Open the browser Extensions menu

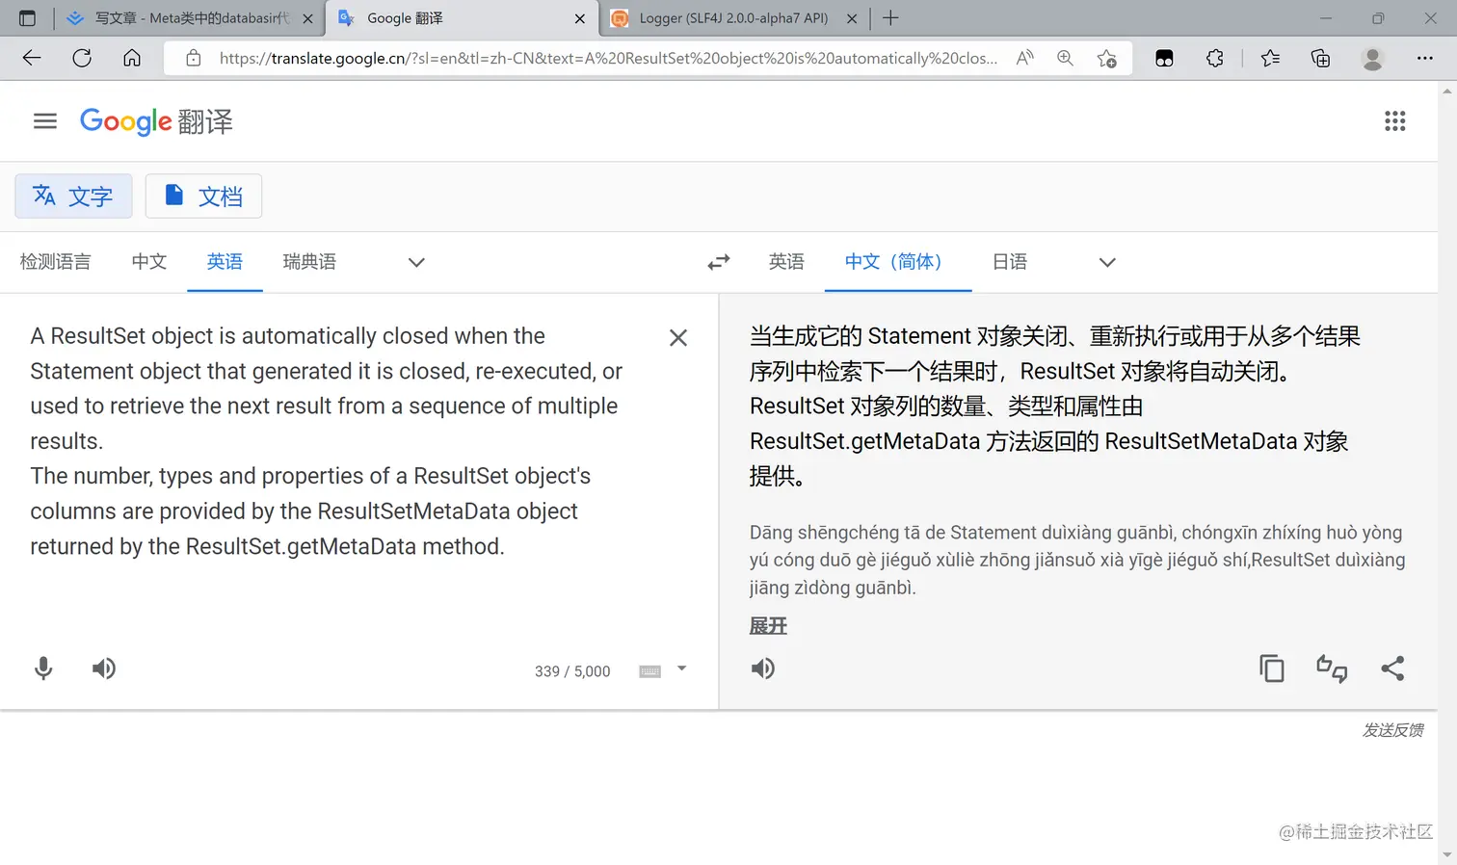pyautogui.click(x=1215, y=58)
